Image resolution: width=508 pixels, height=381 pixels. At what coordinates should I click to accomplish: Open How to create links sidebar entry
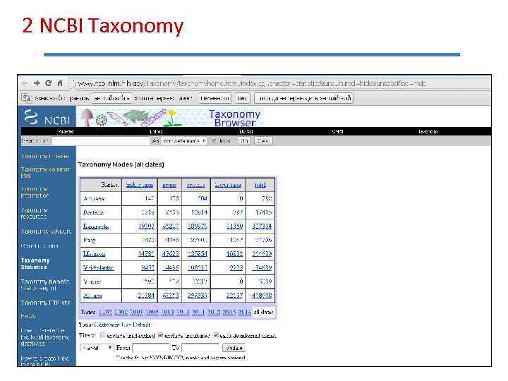click(x=44, y=361)
